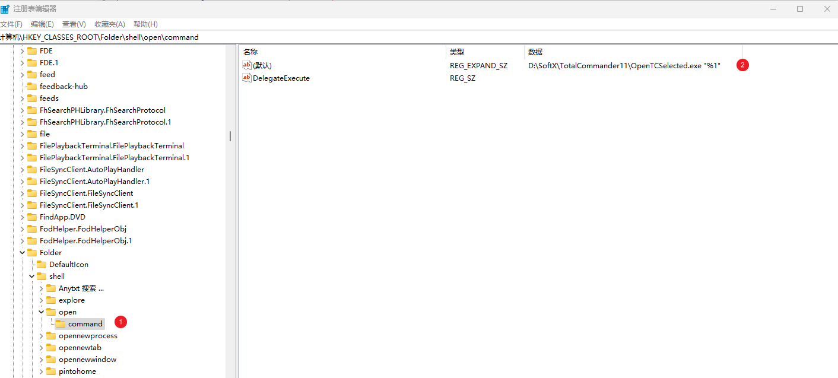Click the DelegateExecute string value icon

[x=247, y=78]
